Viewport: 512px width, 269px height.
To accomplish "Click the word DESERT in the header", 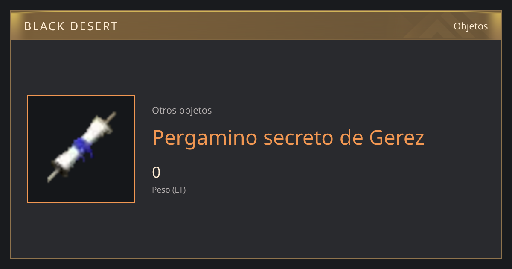I will pyautogui.click(x=94, y=26).
